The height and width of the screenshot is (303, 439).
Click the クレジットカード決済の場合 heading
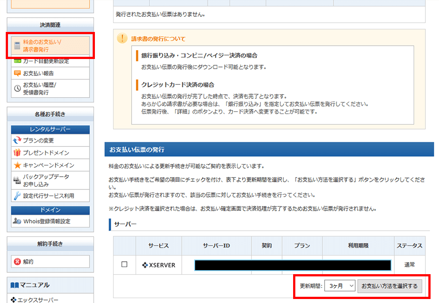(x=178, y=85)
